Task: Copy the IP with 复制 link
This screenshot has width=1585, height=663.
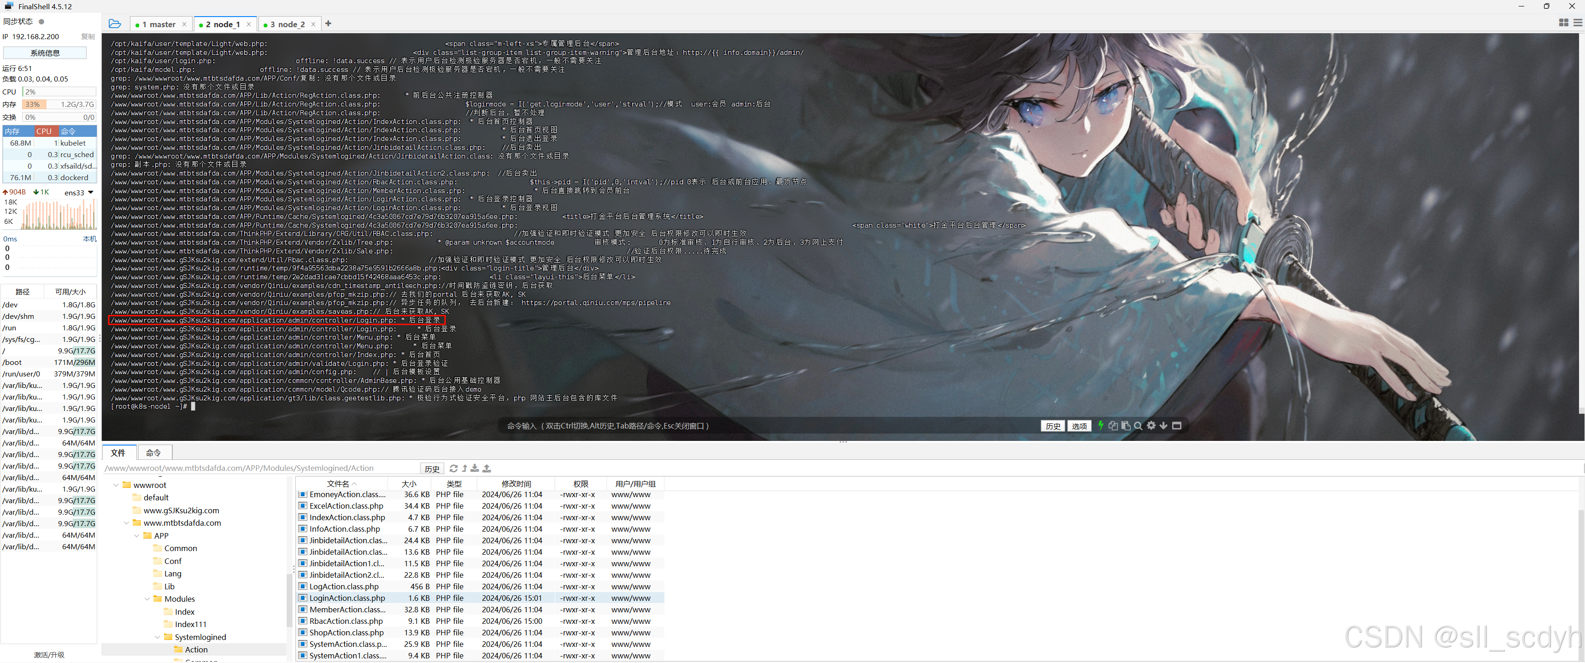Action: tap(88, 37)
